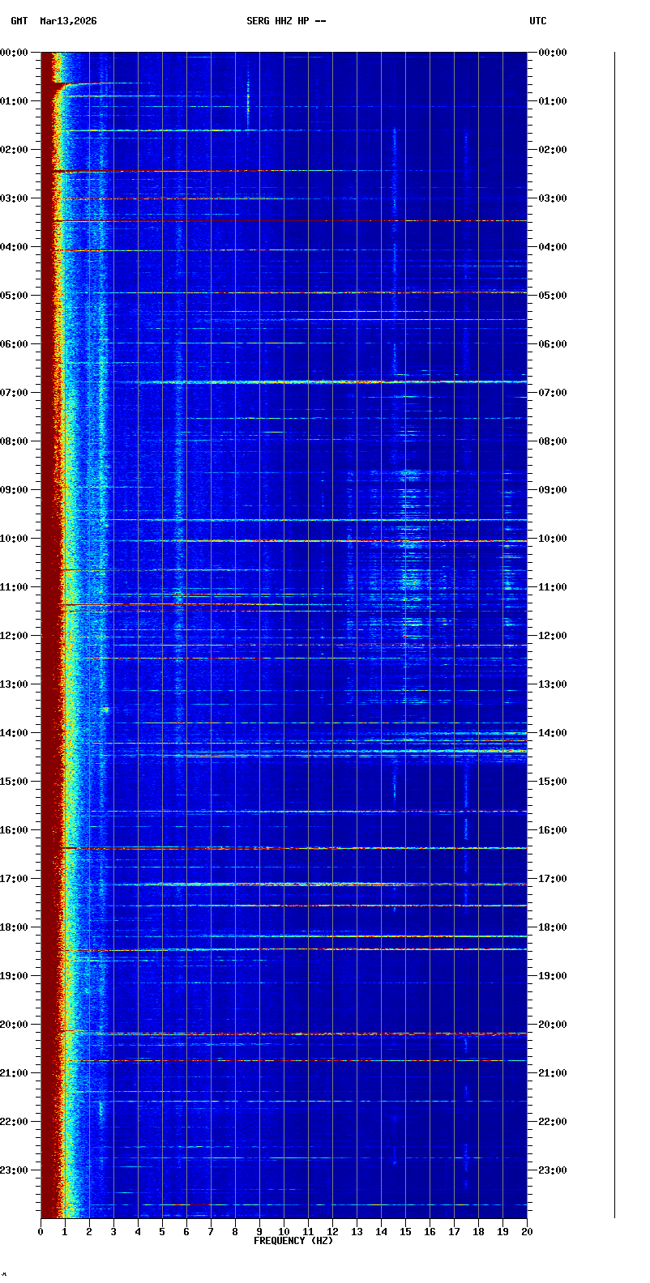Click the bright horizontal event line just before 07:00
The width and height of the screenshot is (650, 1283).
pos(324,381)
